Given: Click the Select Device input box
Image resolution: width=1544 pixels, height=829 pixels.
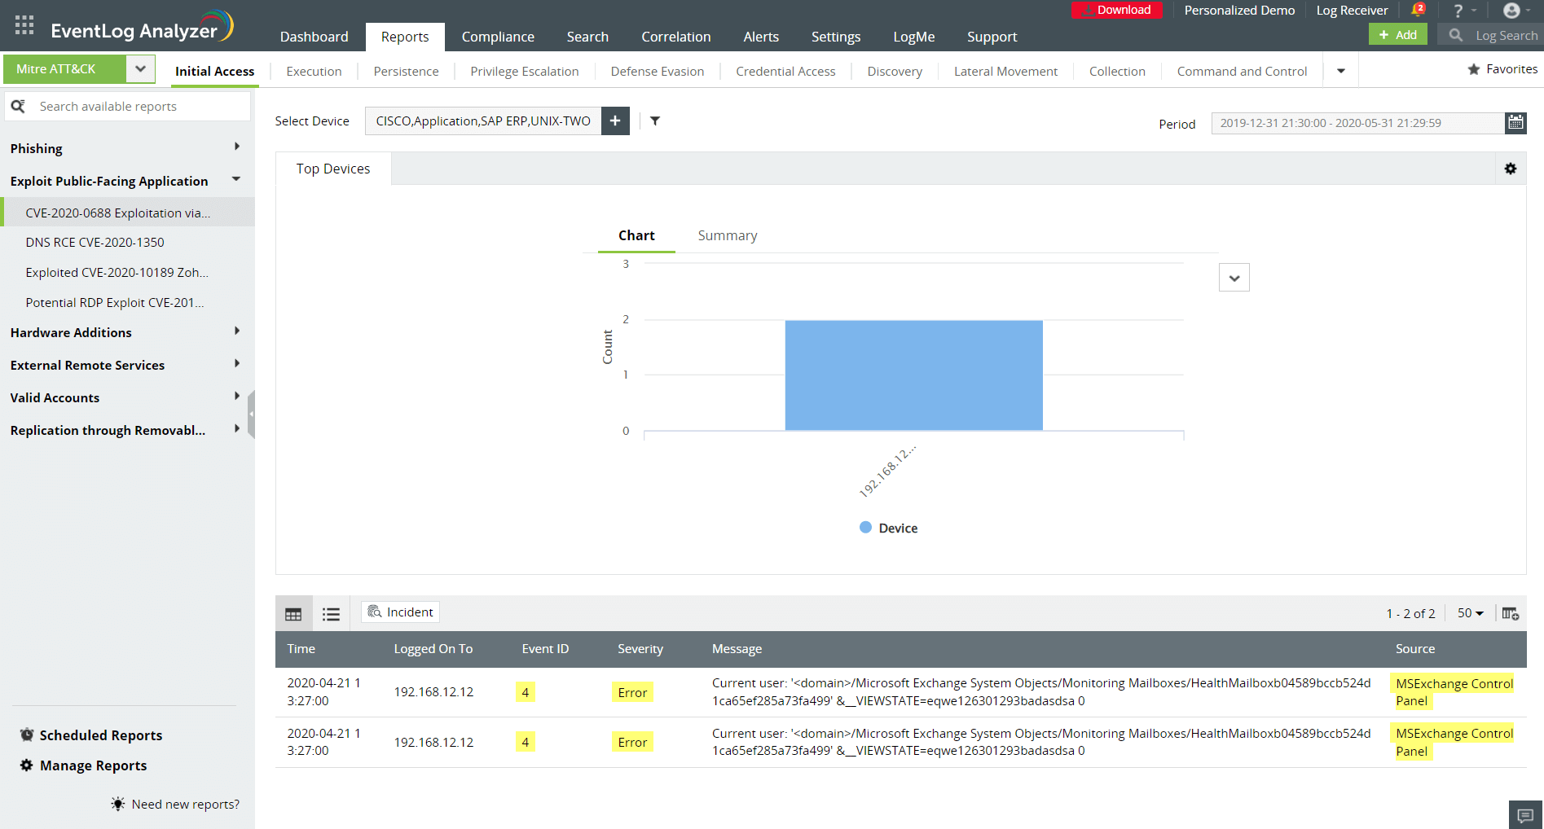Looking at the screenshot, I should pyautogui.click(x=483, y=121).
